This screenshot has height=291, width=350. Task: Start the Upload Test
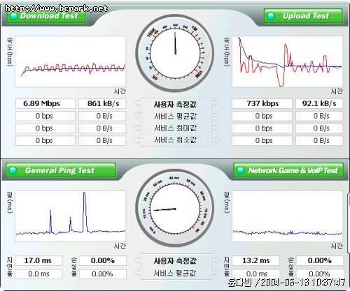click(x=303, y=16)
